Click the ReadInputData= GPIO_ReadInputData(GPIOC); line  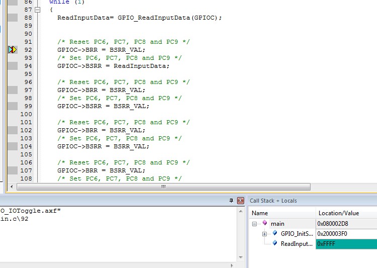[x=139, y=18]
